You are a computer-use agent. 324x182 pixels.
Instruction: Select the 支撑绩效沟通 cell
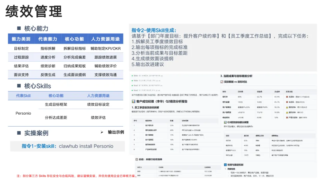pos(106,75)
